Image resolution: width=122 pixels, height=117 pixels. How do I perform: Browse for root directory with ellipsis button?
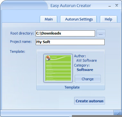pos(101,33)
